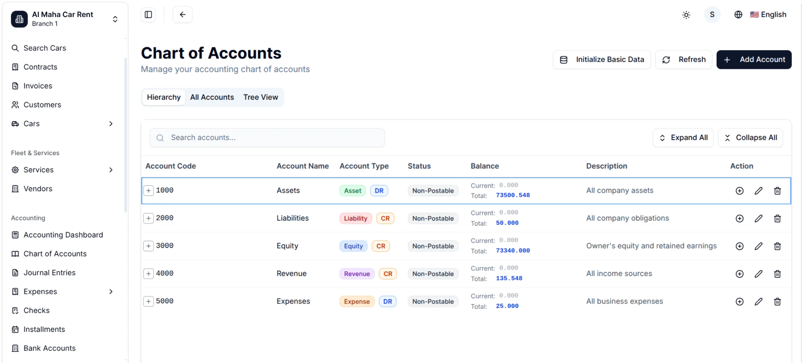This screenshot has height=363, width=802.
Task: Click Collapse All button
Action: (x=751, y=138)
